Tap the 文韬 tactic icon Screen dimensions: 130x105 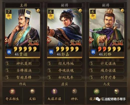pyautogui.click(x=33, y=92)
